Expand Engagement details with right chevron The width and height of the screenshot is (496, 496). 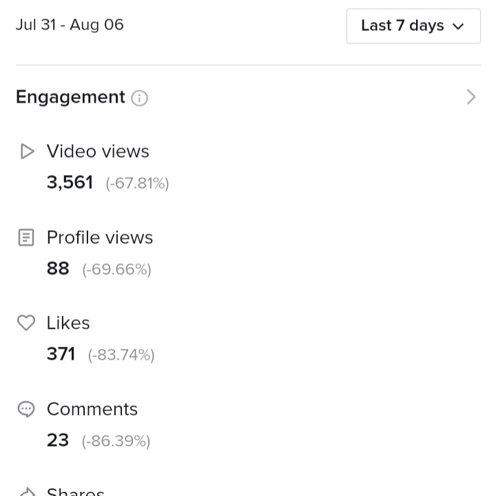(471, 97)
